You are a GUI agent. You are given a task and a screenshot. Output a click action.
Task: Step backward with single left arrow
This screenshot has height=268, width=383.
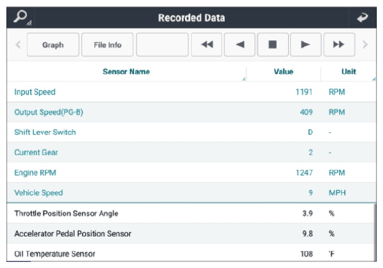point(240,45)
